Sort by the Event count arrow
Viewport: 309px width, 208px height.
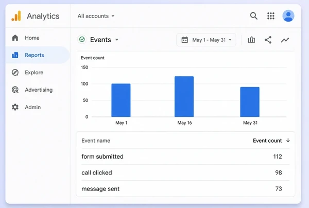pyautogui.click(x=288, y=141)
